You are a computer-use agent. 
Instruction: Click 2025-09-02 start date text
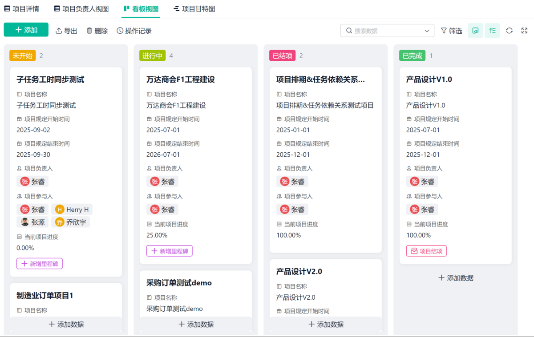click(x=33, y=130)
